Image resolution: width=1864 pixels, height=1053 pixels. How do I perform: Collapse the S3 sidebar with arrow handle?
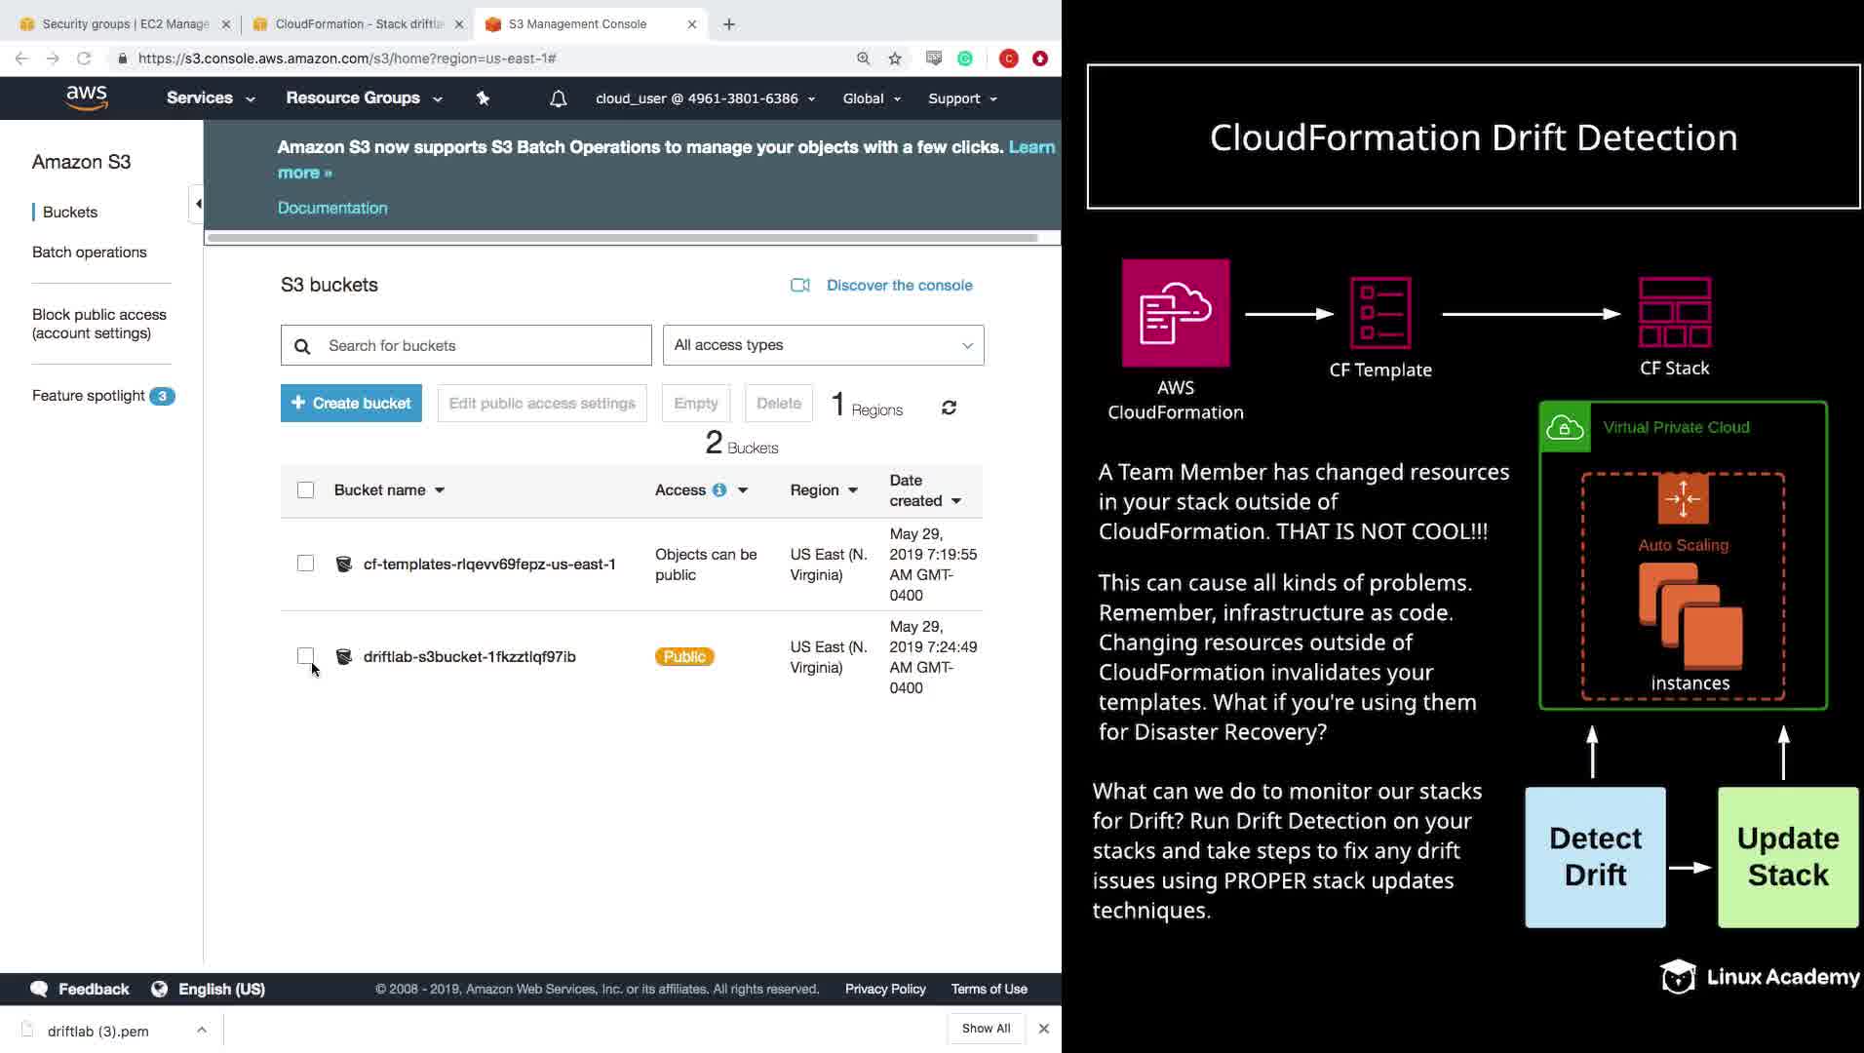pyautogui.click(x=197, y=204)
